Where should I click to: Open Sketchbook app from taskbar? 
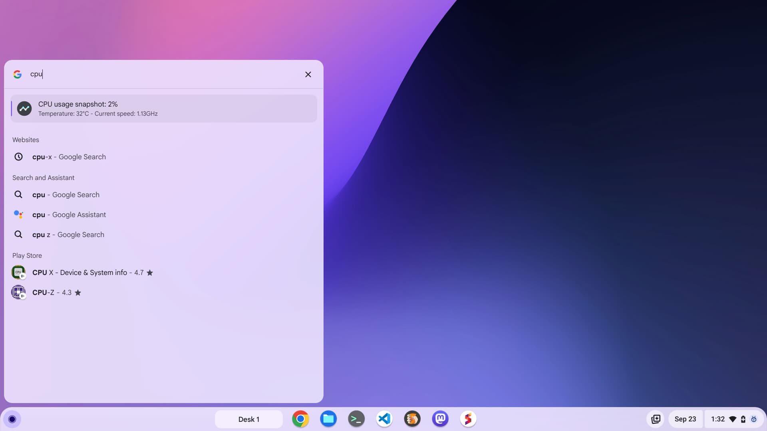pyautogui.click(x=468, y=418)
